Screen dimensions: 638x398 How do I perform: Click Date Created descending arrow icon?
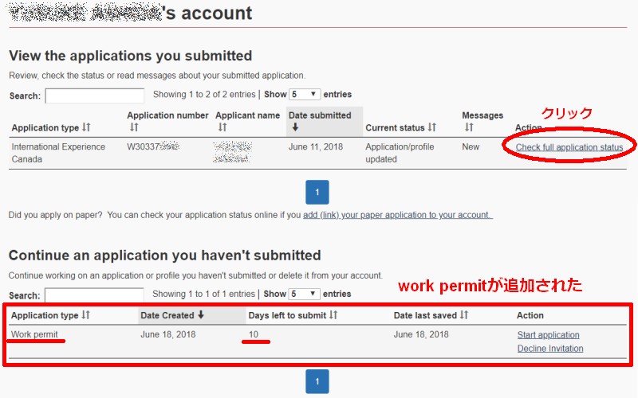coord(201,314)
